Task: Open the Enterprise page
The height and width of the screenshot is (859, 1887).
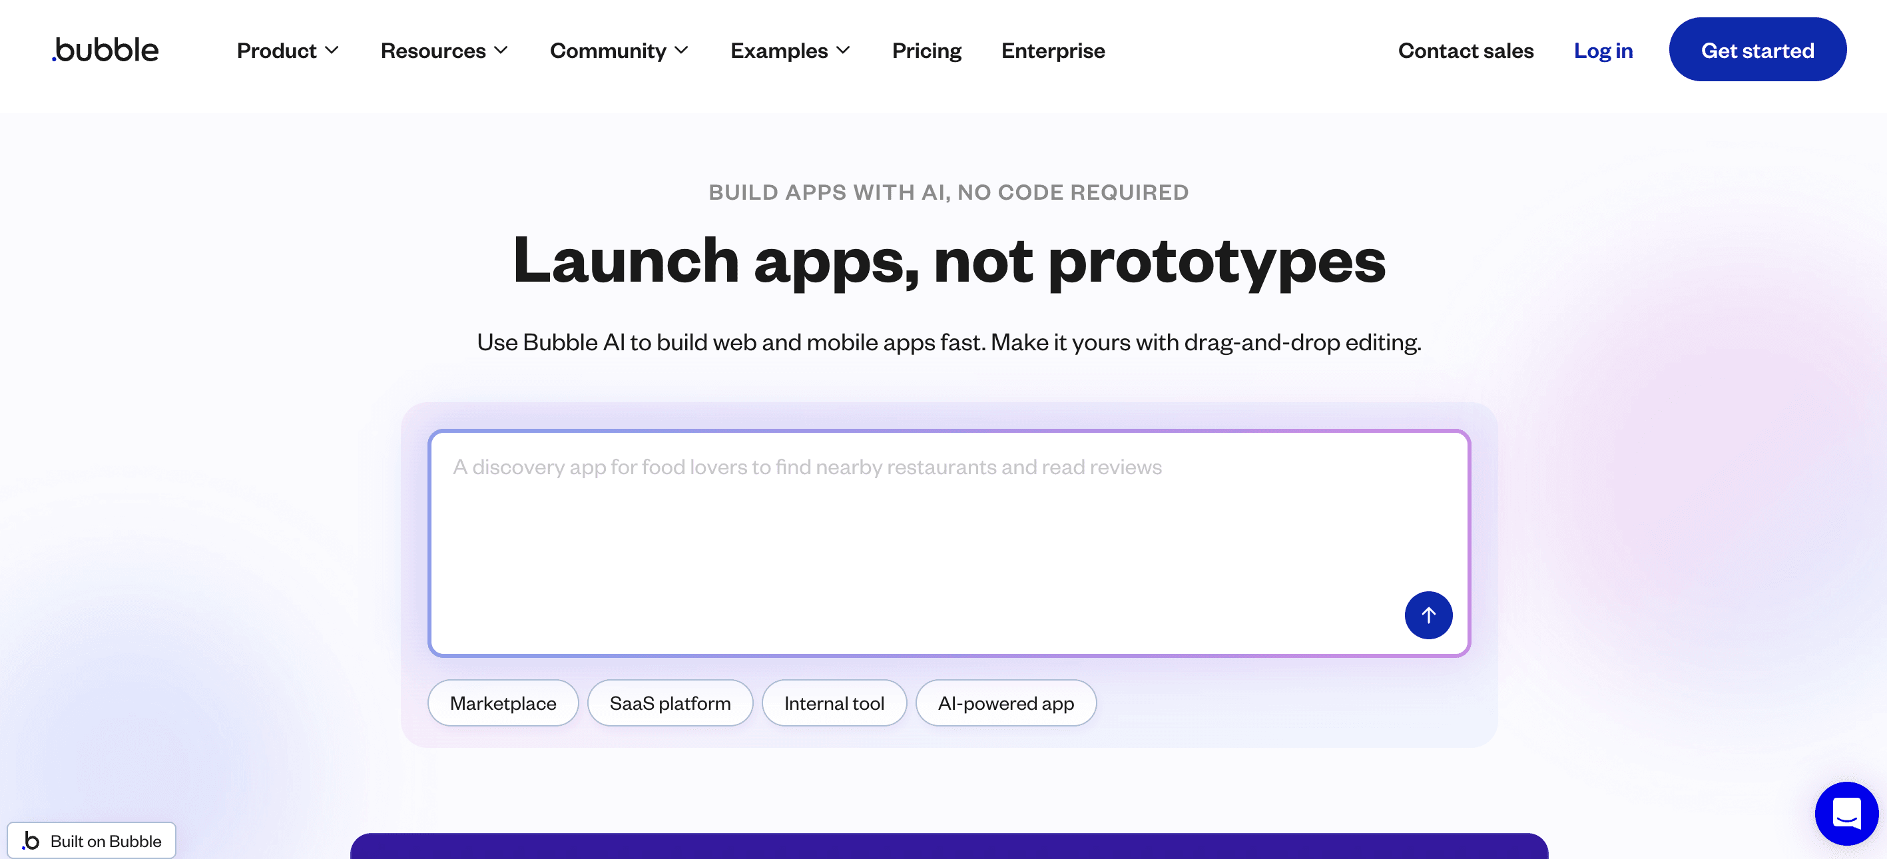Action: 1052,51
